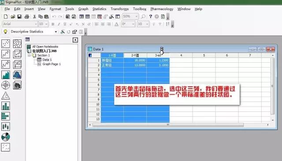This screenshot has width=282, height=161.
Task: Copy the selected cells icon
Action: (x=41, y=17)
